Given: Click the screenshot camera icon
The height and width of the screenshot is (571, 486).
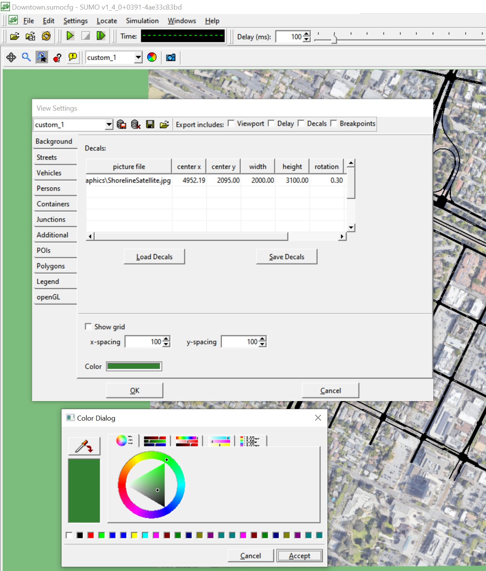Looking at the screenshot, I should (x=170, y=57).
